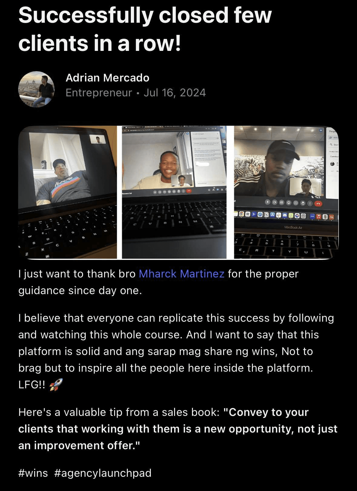This screenshot has height=491, width=357.
Task: Click the Discord icon in the pictured dock
Action: click(x=285, y=215)
